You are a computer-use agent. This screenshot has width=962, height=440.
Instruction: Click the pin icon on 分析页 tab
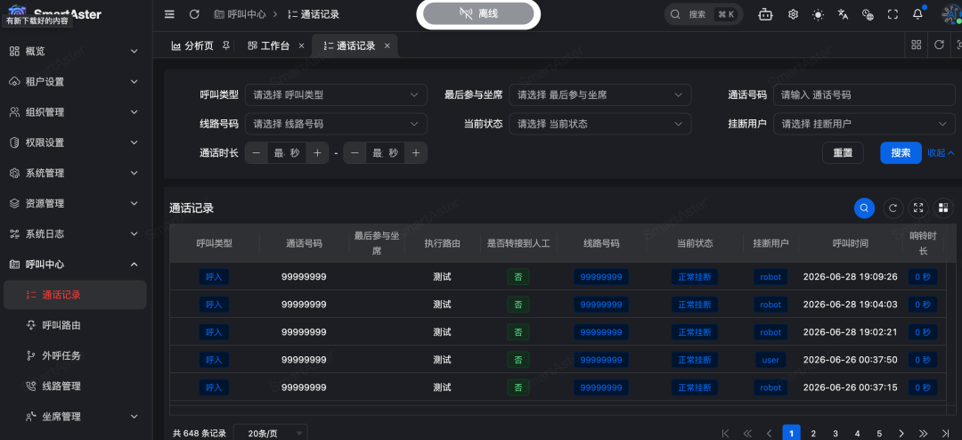[226, 45]
